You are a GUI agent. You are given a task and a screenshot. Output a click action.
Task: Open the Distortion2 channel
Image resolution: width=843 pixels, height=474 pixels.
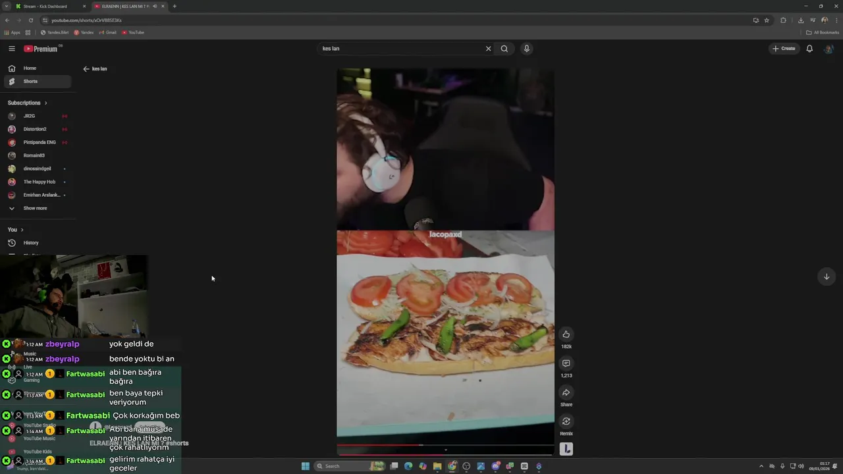38,129
